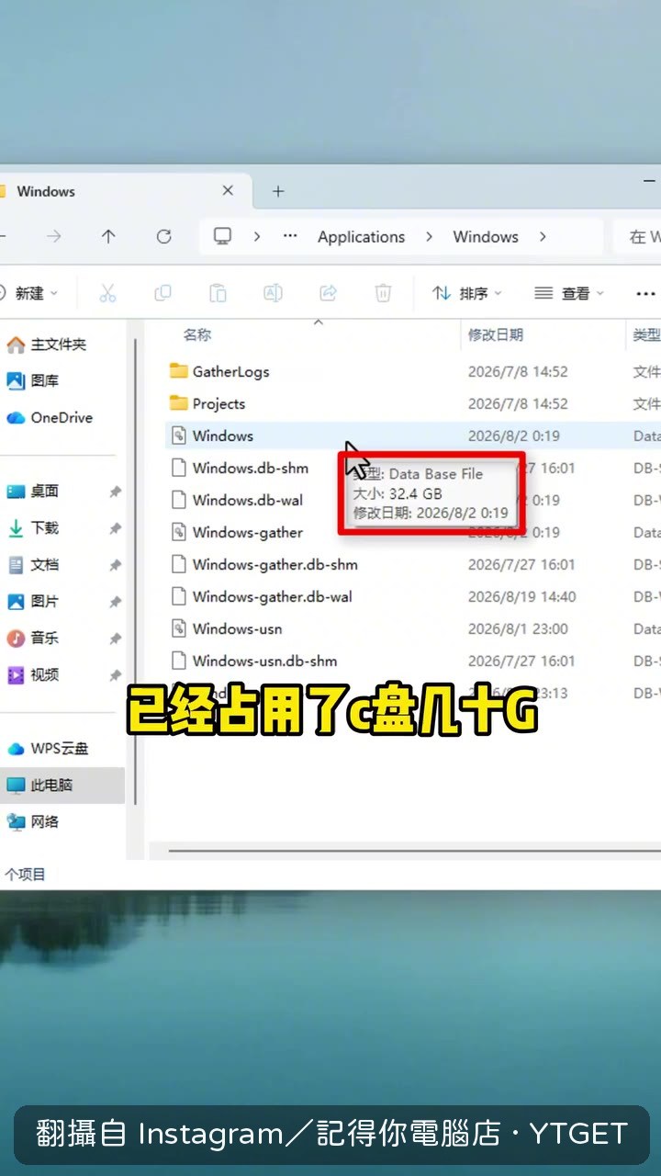Click the Refresh button
Screen dimensions: 661x1176
tap(163, 237)
